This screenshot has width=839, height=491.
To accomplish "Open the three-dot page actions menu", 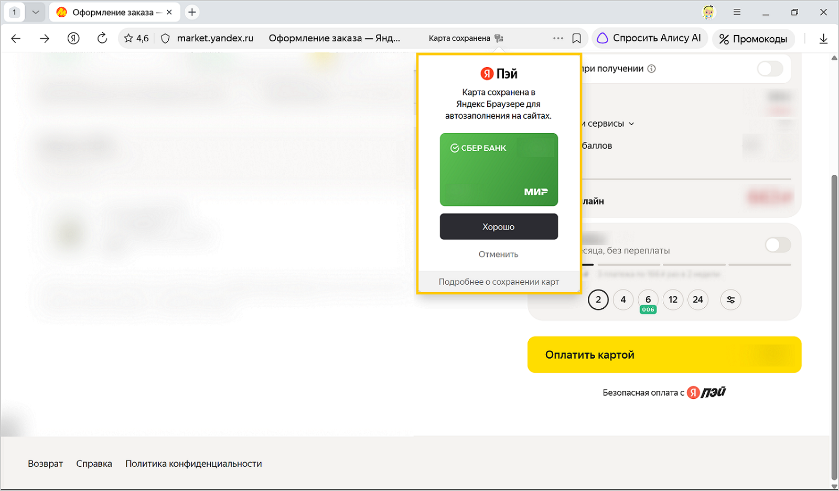I will (x=558, y=38).
